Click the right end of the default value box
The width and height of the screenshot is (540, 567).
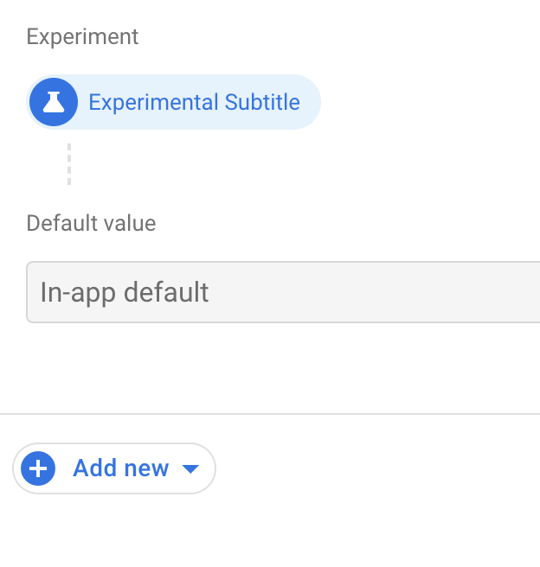[x=528, y=292]
